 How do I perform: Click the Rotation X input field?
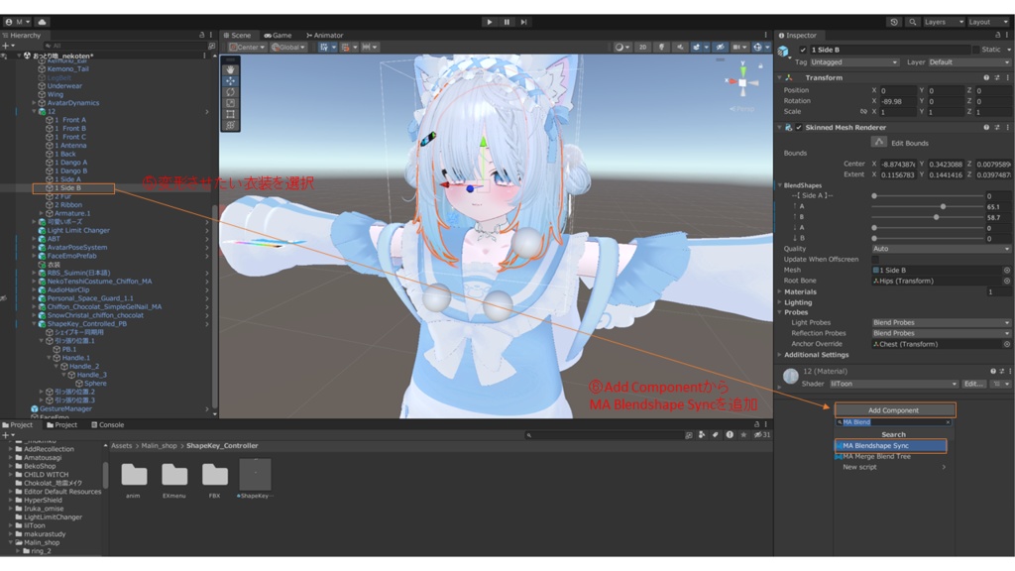click(x=898, y=102)
